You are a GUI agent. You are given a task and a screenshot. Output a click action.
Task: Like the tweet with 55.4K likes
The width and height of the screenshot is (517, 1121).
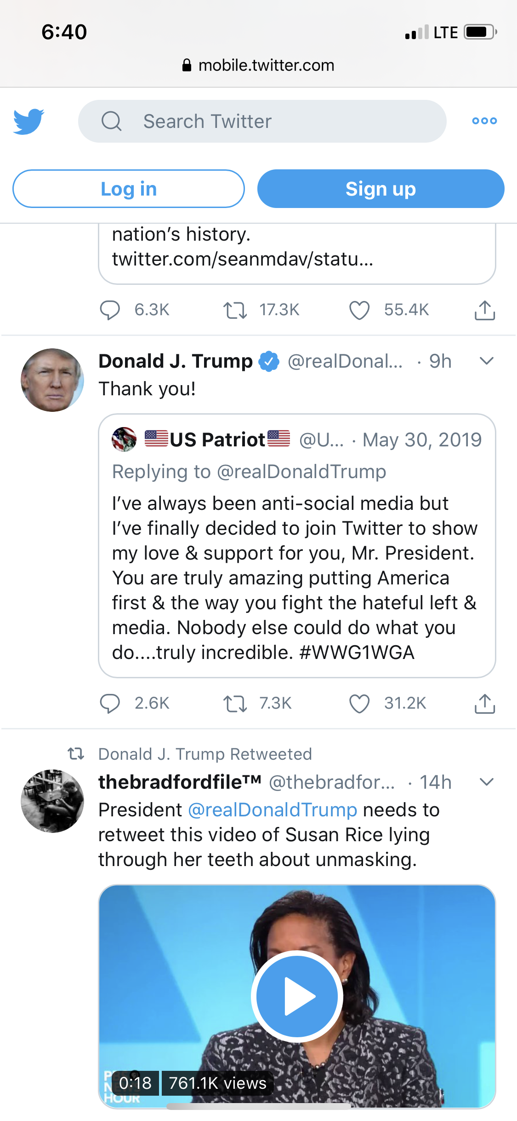359,310
